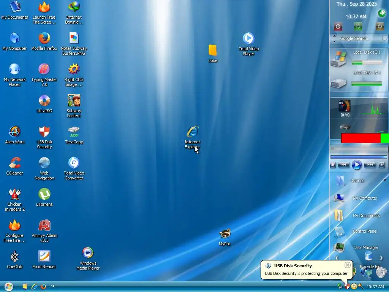This screenshot has height=292, width=389.
Task: Launch Total Video Player
Action: (248, 44)
